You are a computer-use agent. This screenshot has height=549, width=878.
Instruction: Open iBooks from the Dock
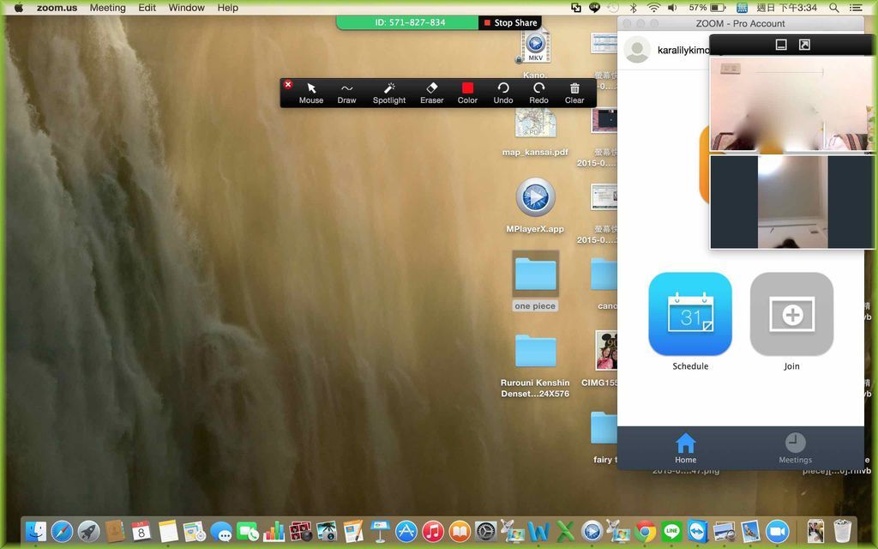click(x=460, y=531)
